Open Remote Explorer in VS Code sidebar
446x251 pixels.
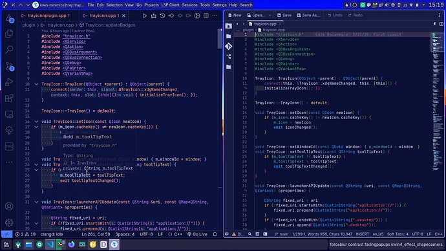[9, 115]
